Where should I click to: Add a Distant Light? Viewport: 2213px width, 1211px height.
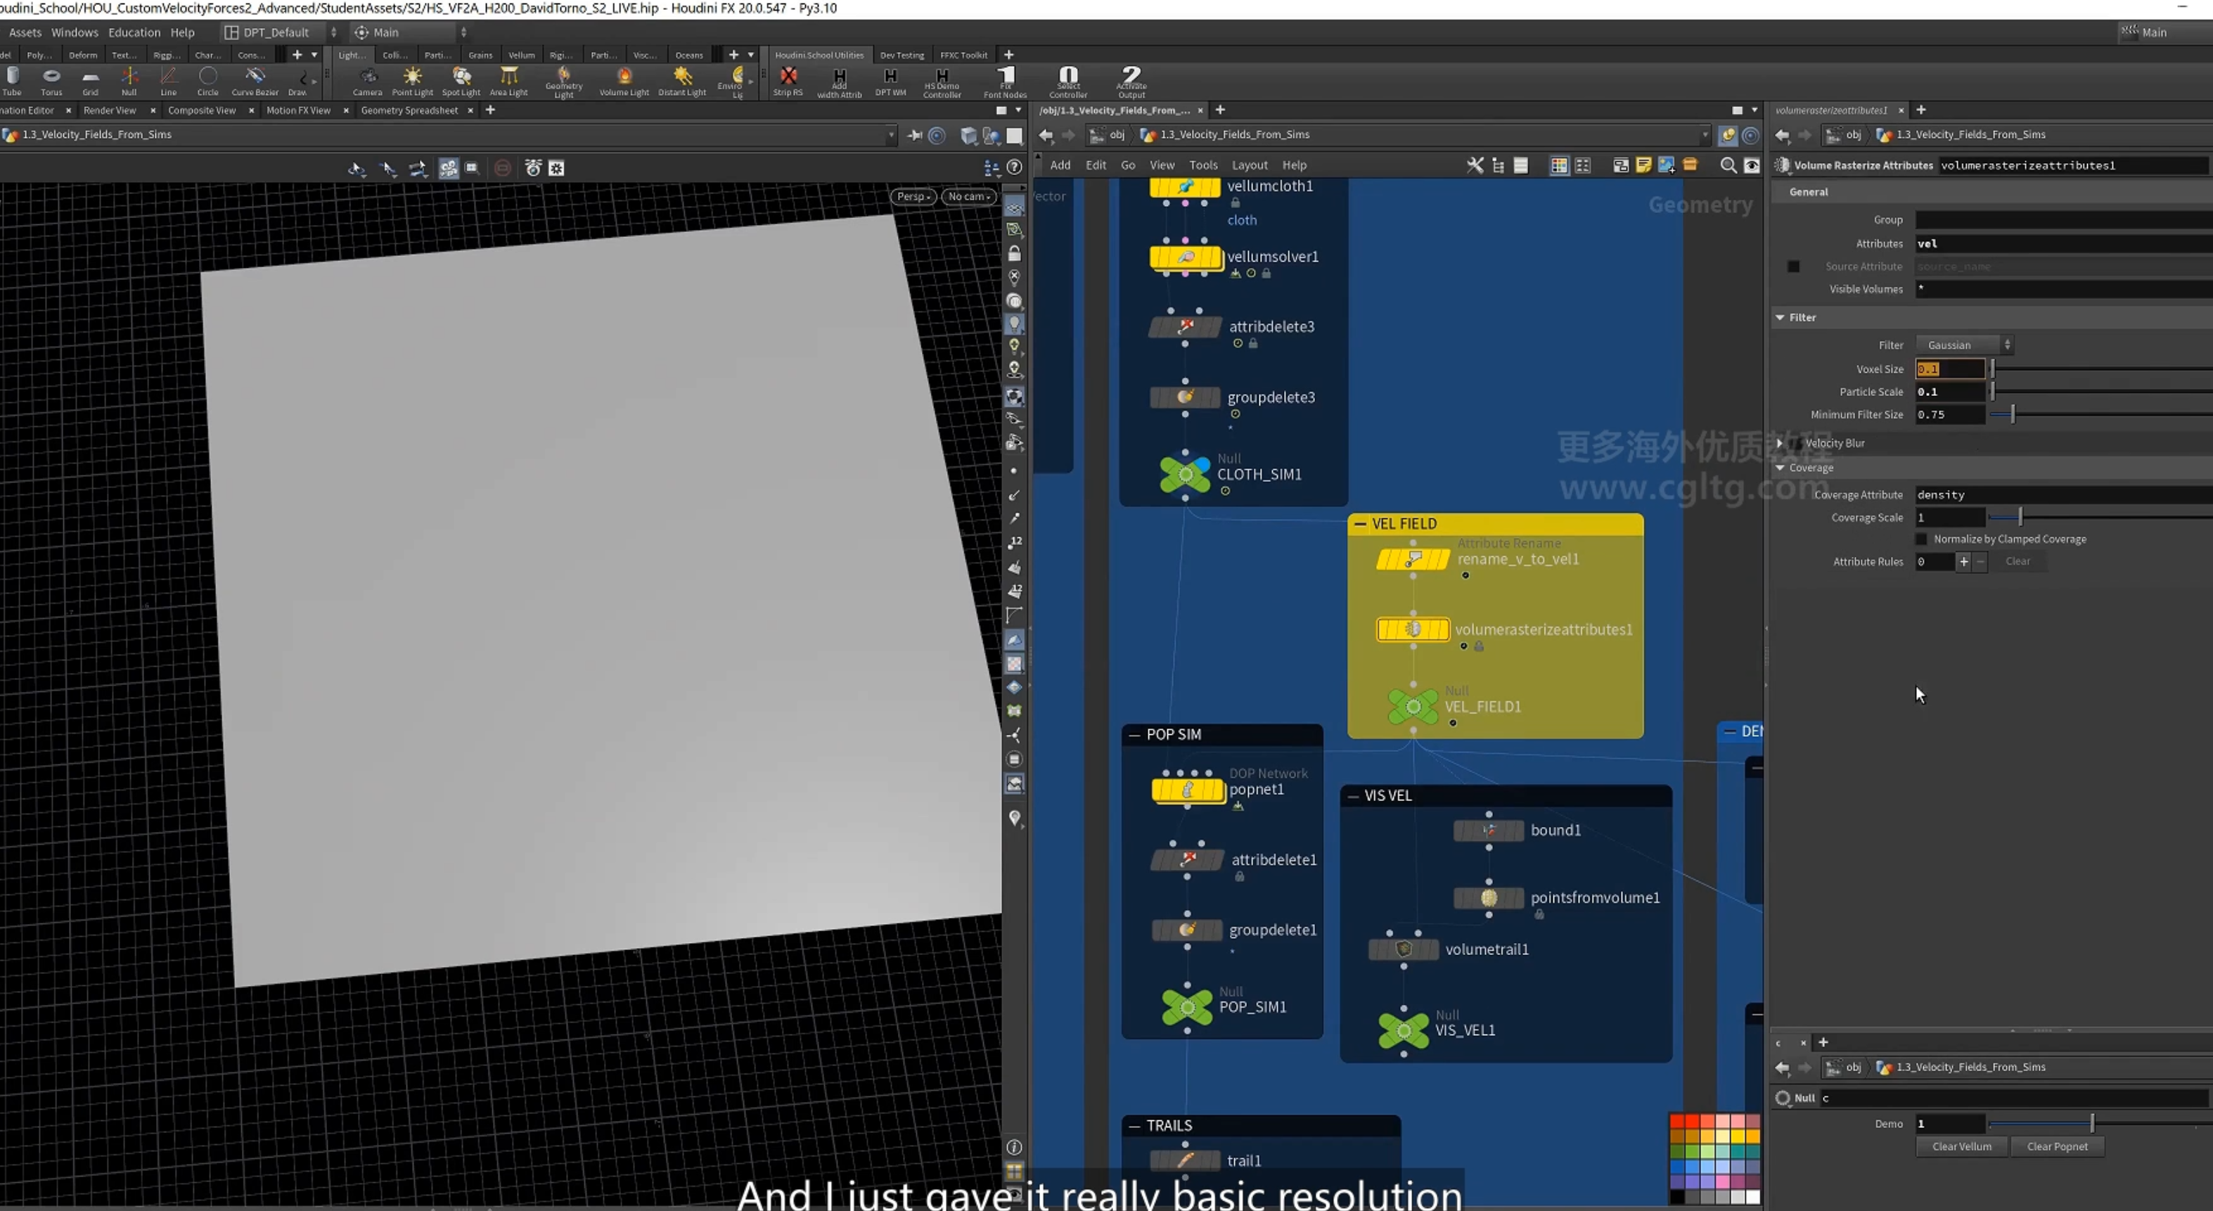pyautogui.click(x=682, y=81)
